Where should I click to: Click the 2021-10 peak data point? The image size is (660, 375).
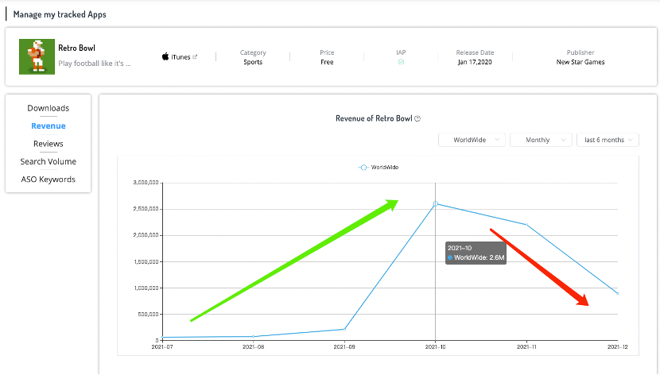coord(435,203)
